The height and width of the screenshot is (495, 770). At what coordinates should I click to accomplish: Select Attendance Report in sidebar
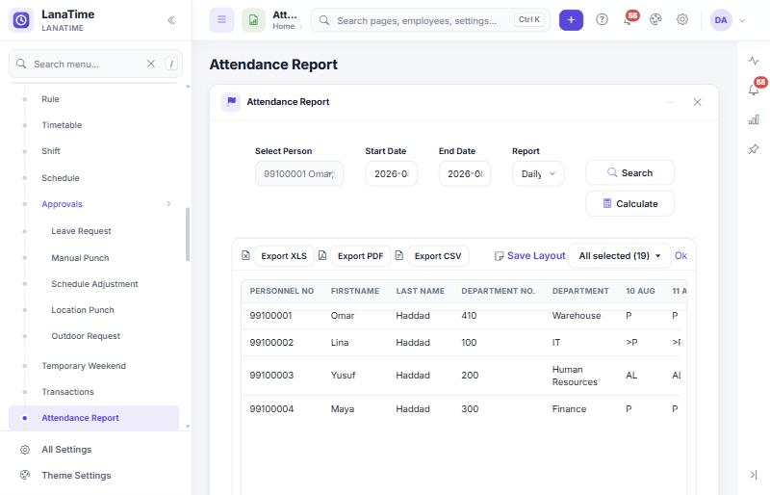click(x=93, y=418)
